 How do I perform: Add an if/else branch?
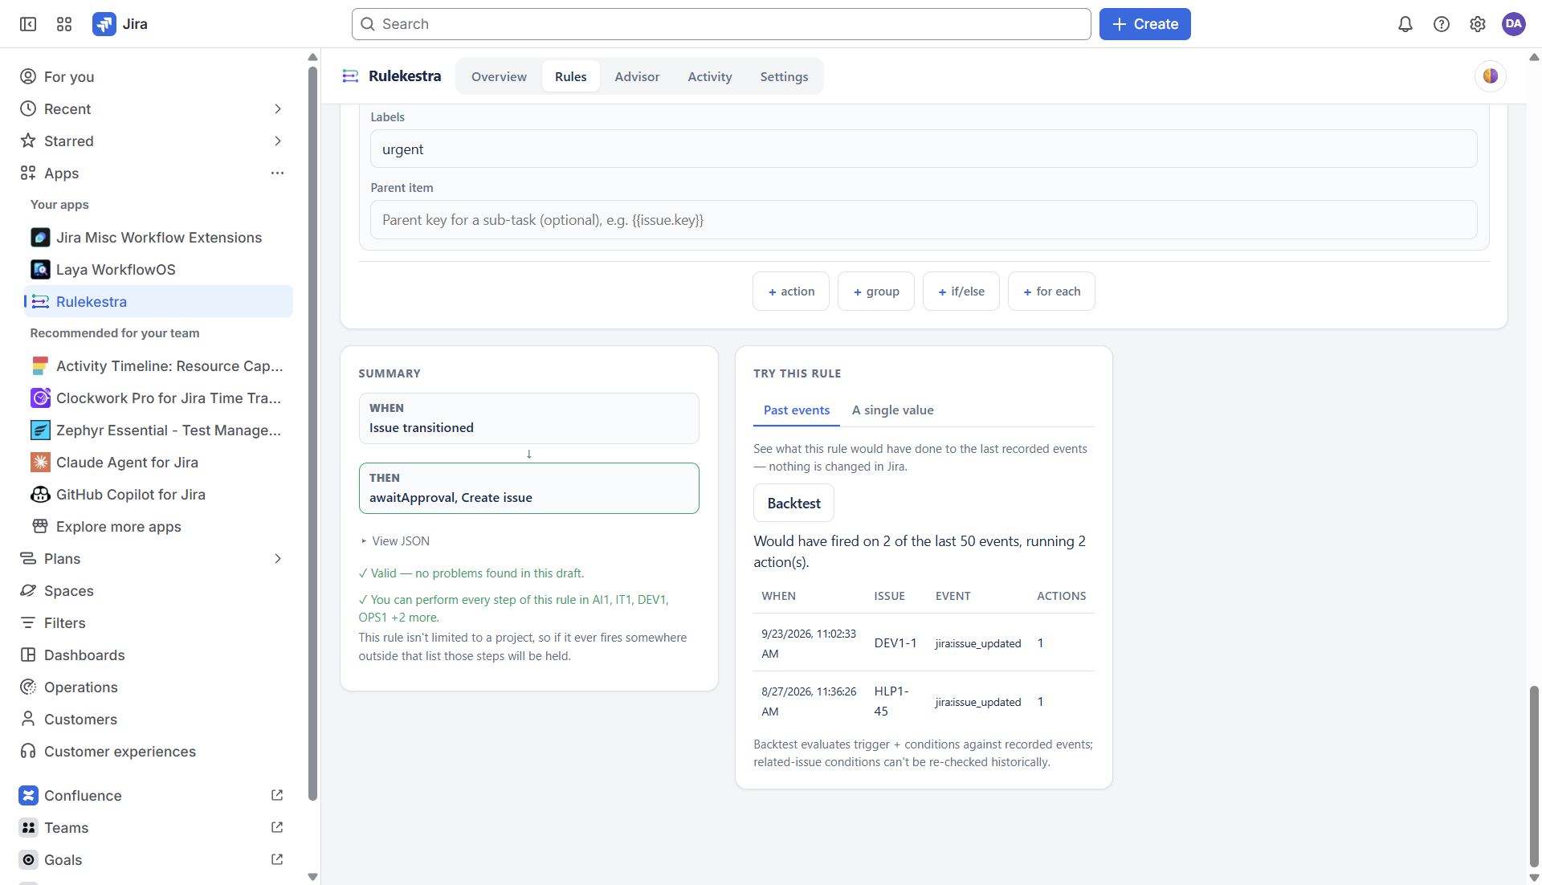click(x=961, y=292)
